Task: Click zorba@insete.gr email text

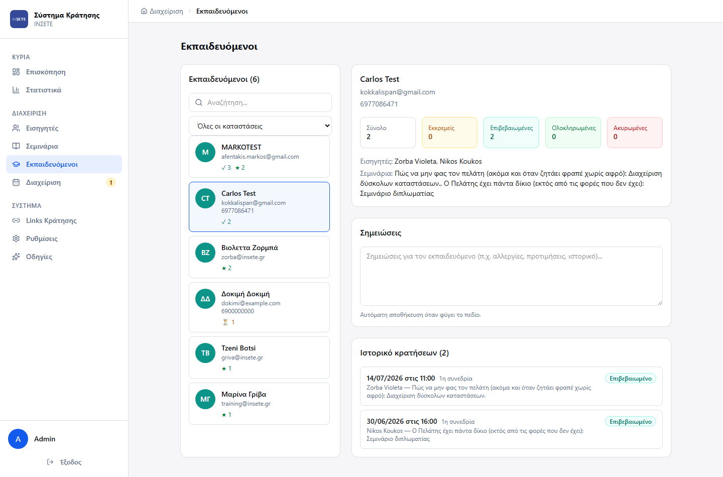Action: coord(243,257)
